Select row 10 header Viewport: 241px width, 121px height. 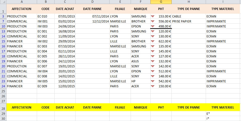[x=3, y=26]
